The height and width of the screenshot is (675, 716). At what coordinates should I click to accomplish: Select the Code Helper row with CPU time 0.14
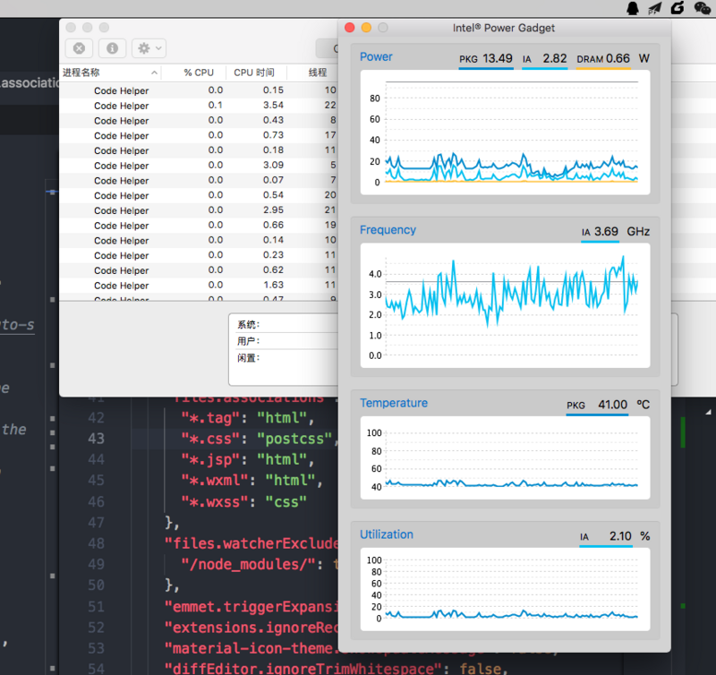click(x=199, y=240)
